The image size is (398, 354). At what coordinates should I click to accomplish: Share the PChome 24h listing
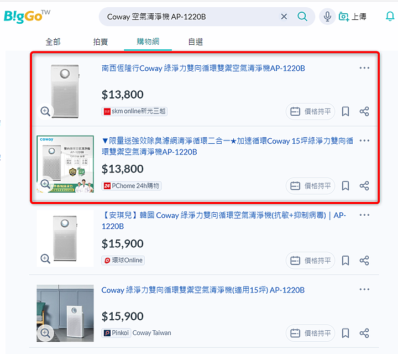[364, 186]
